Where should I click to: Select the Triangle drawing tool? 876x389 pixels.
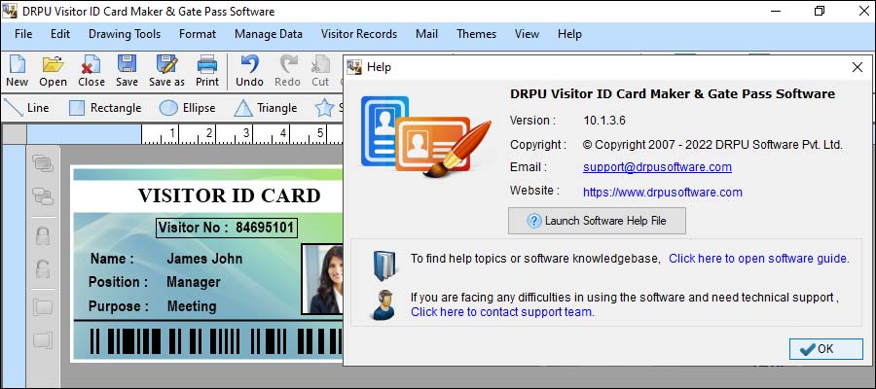click(x=266, y=108)
